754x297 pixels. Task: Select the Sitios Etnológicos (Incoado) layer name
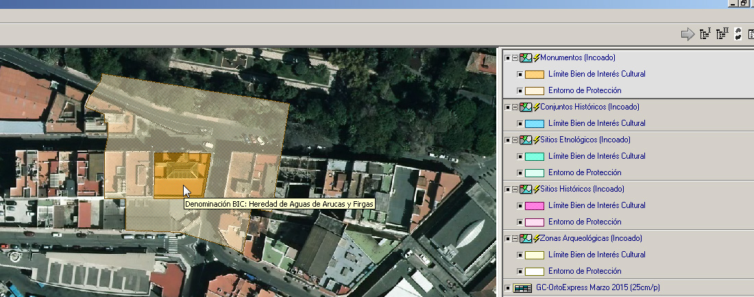585,140
